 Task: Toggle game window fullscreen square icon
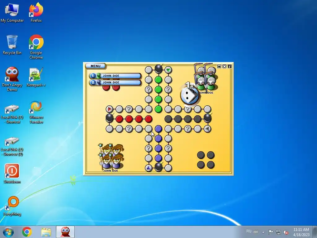219,66
